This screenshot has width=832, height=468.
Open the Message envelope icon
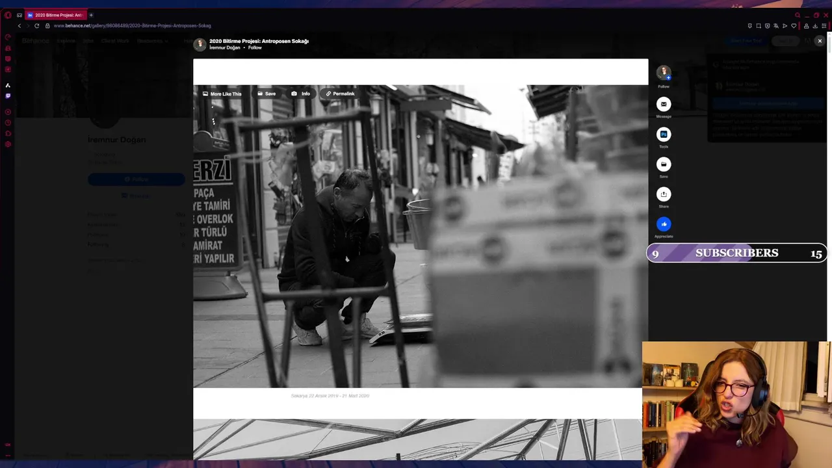pos(663,104)
